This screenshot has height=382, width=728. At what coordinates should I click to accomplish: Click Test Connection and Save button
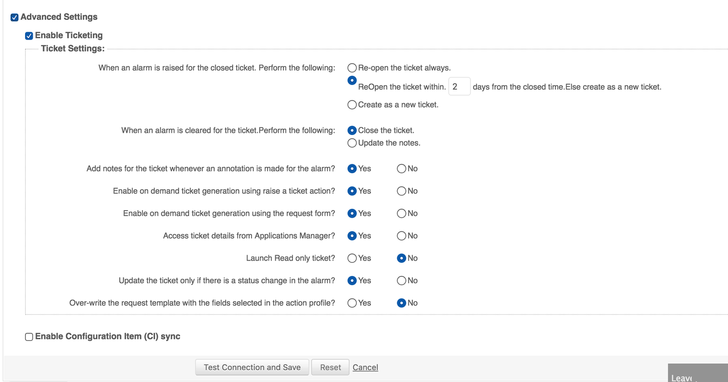click(252, 367)
